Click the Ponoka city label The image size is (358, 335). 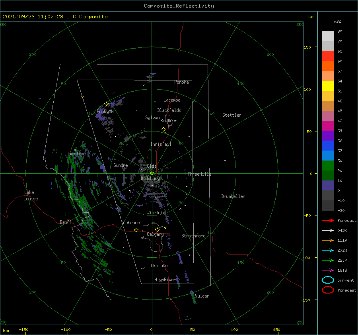181,82
